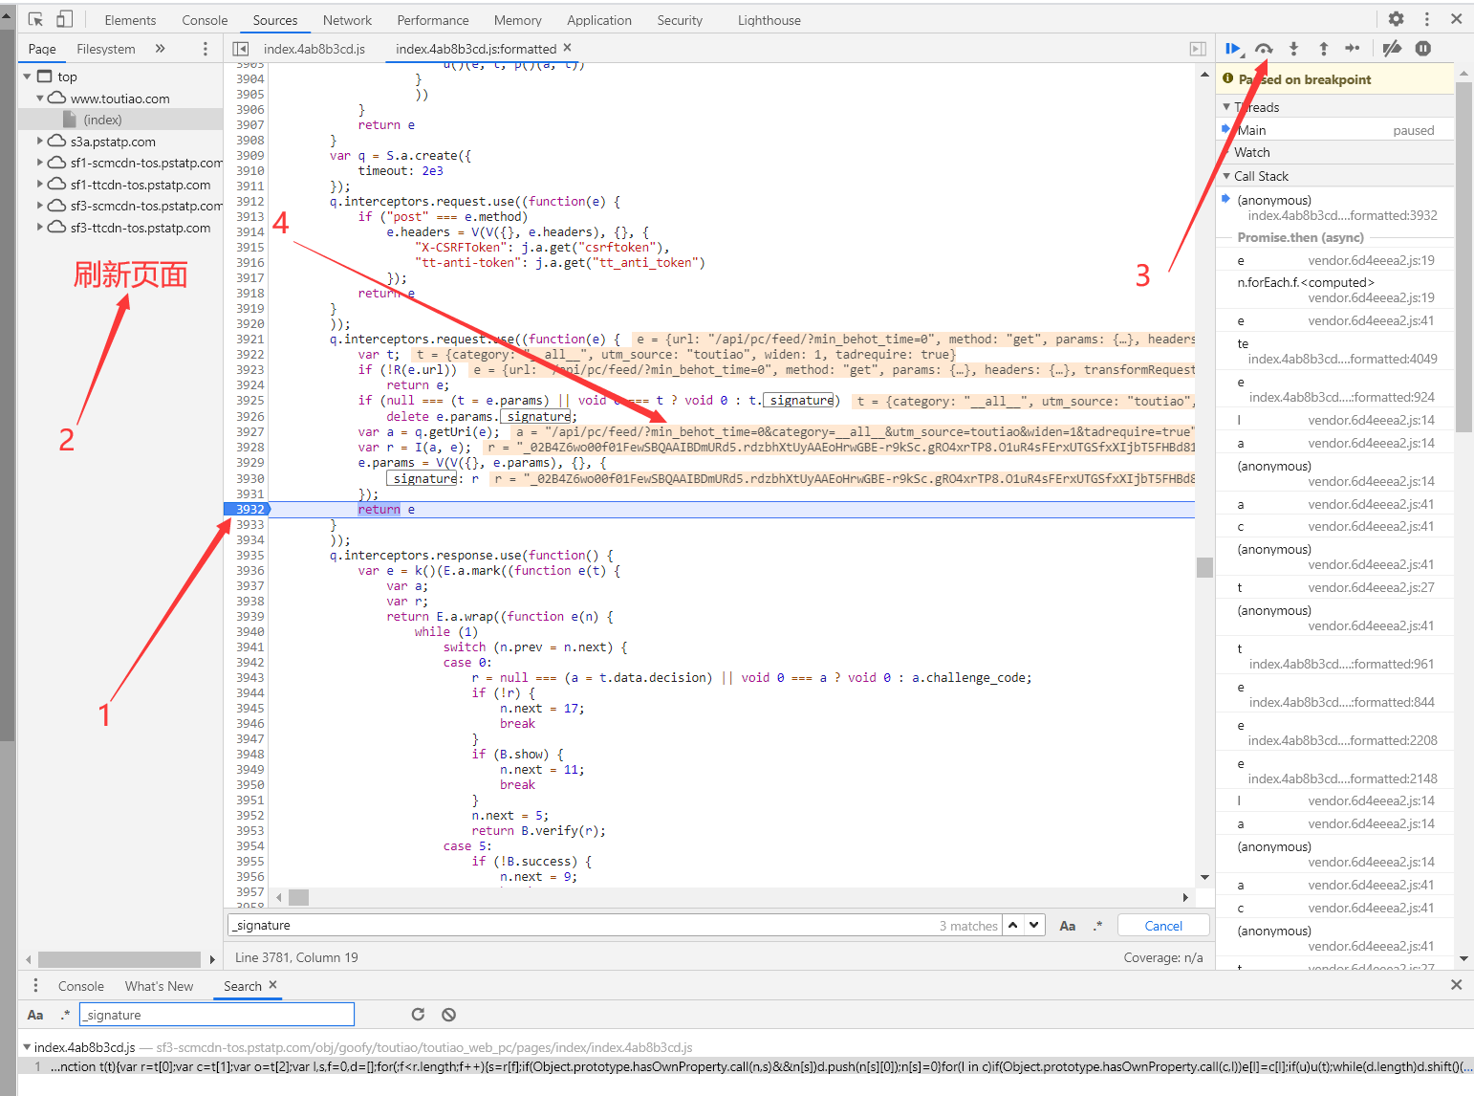1474x1096 pixels.
Task: Open the Memory panel
Action: pyautogui.click(x=517, y=20)
